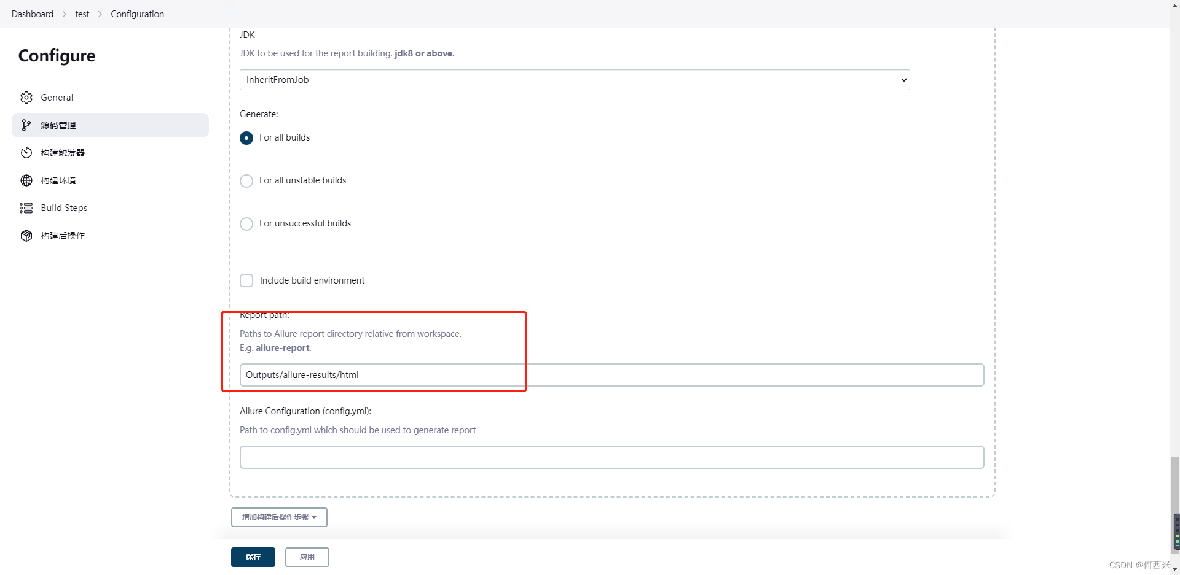This screenshot has width=1180, height=575.
Task: Go to Dashboard breadcrumb
Action: (33, 14)
